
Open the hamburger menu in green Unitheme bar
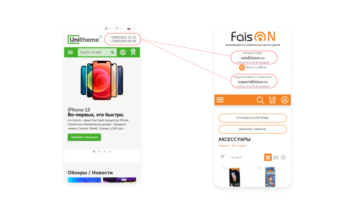point(70,52)
